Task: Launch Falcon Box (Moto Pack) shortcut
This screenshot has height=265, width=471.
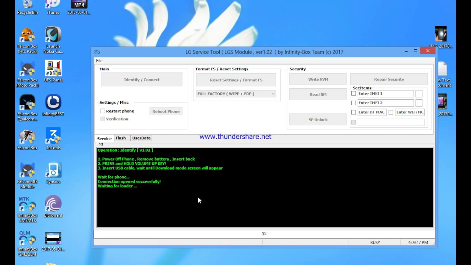Action: pos(27,74)
